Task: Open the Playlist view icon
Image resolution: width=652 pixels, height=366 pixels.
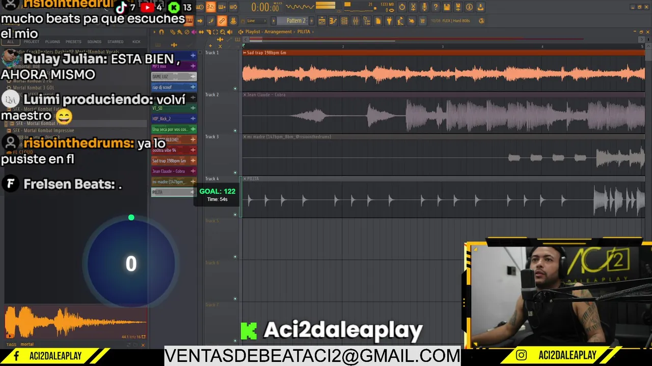Action: 322,21
